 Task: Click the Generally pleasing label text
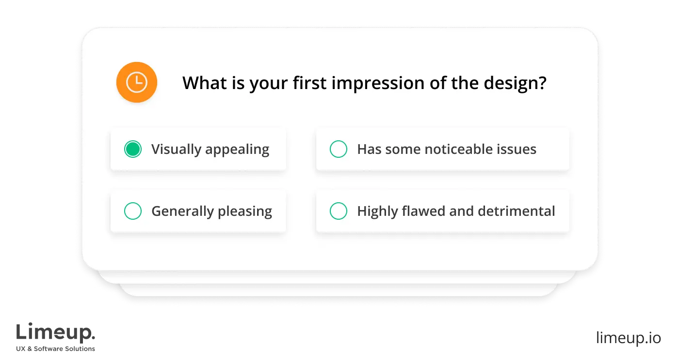point(211,211)
